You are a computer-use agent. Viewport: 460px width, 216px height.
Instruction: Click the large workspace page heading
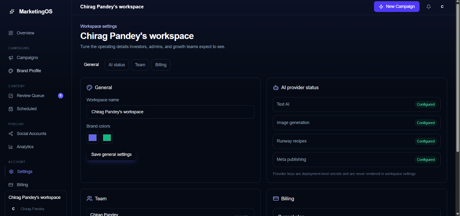(137, 36)
